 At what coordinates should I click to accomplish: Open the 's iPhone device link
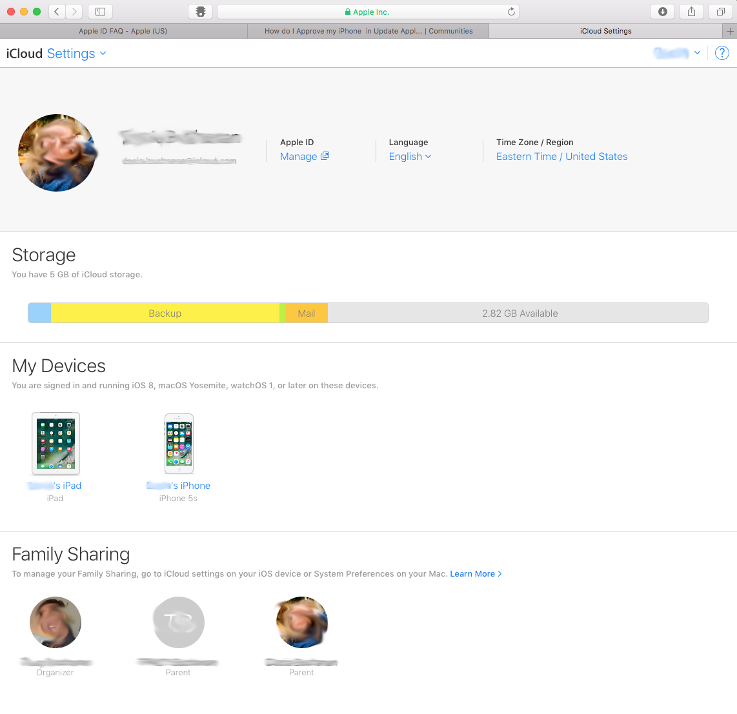coord(178,486)
